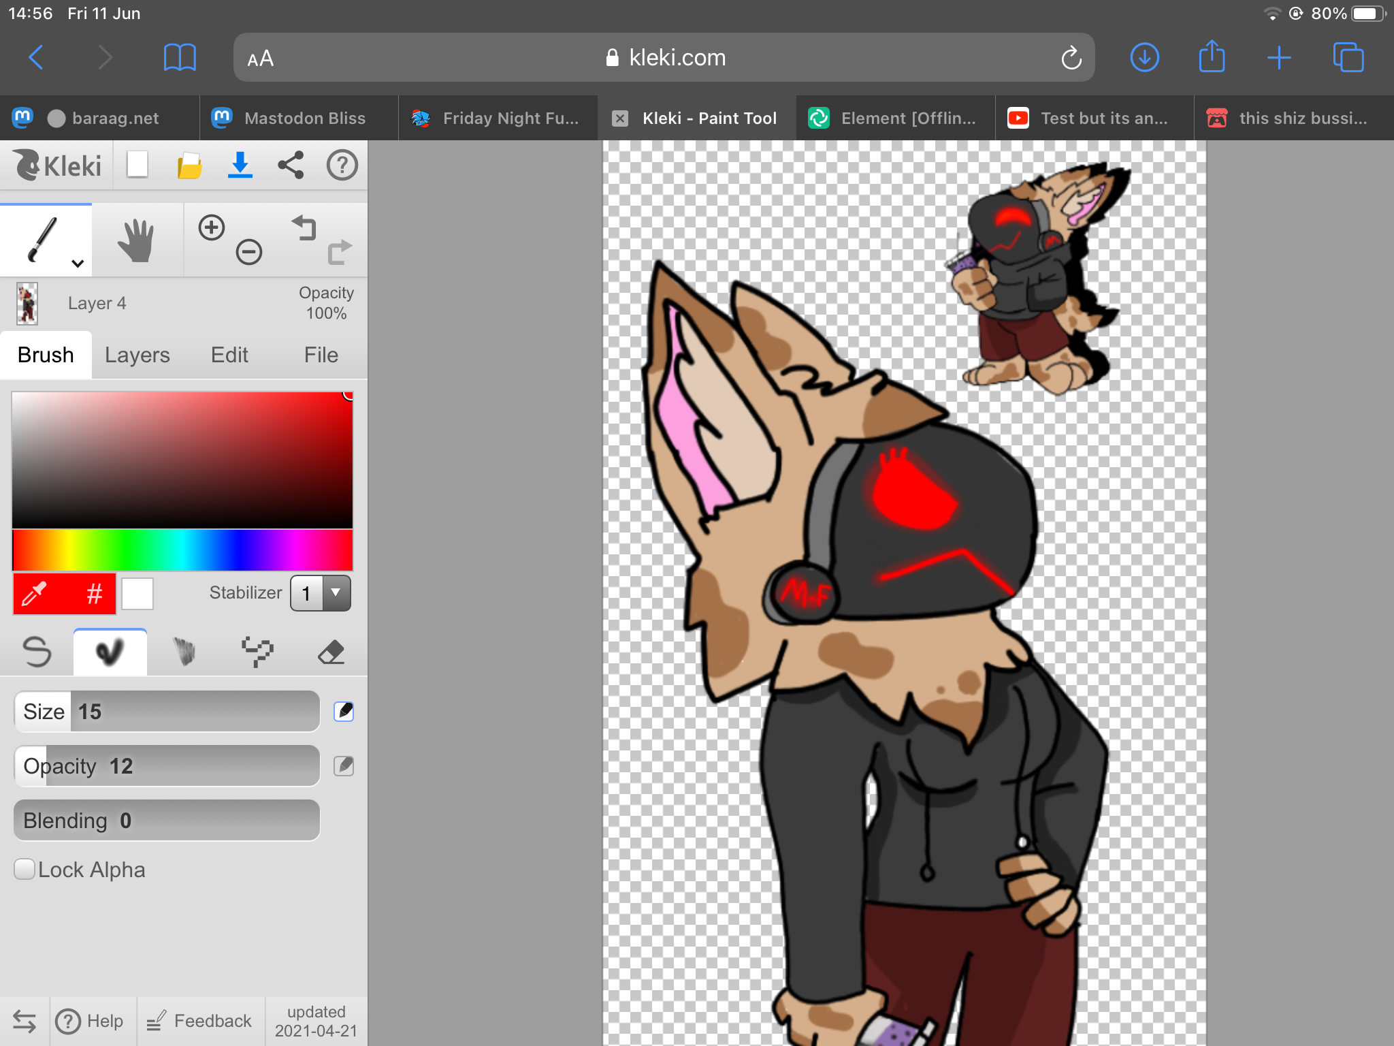This screenshot has width=1394, height=1046.
Task: Click the share icon in Kleki toolbar
Action: click(291, 165)
